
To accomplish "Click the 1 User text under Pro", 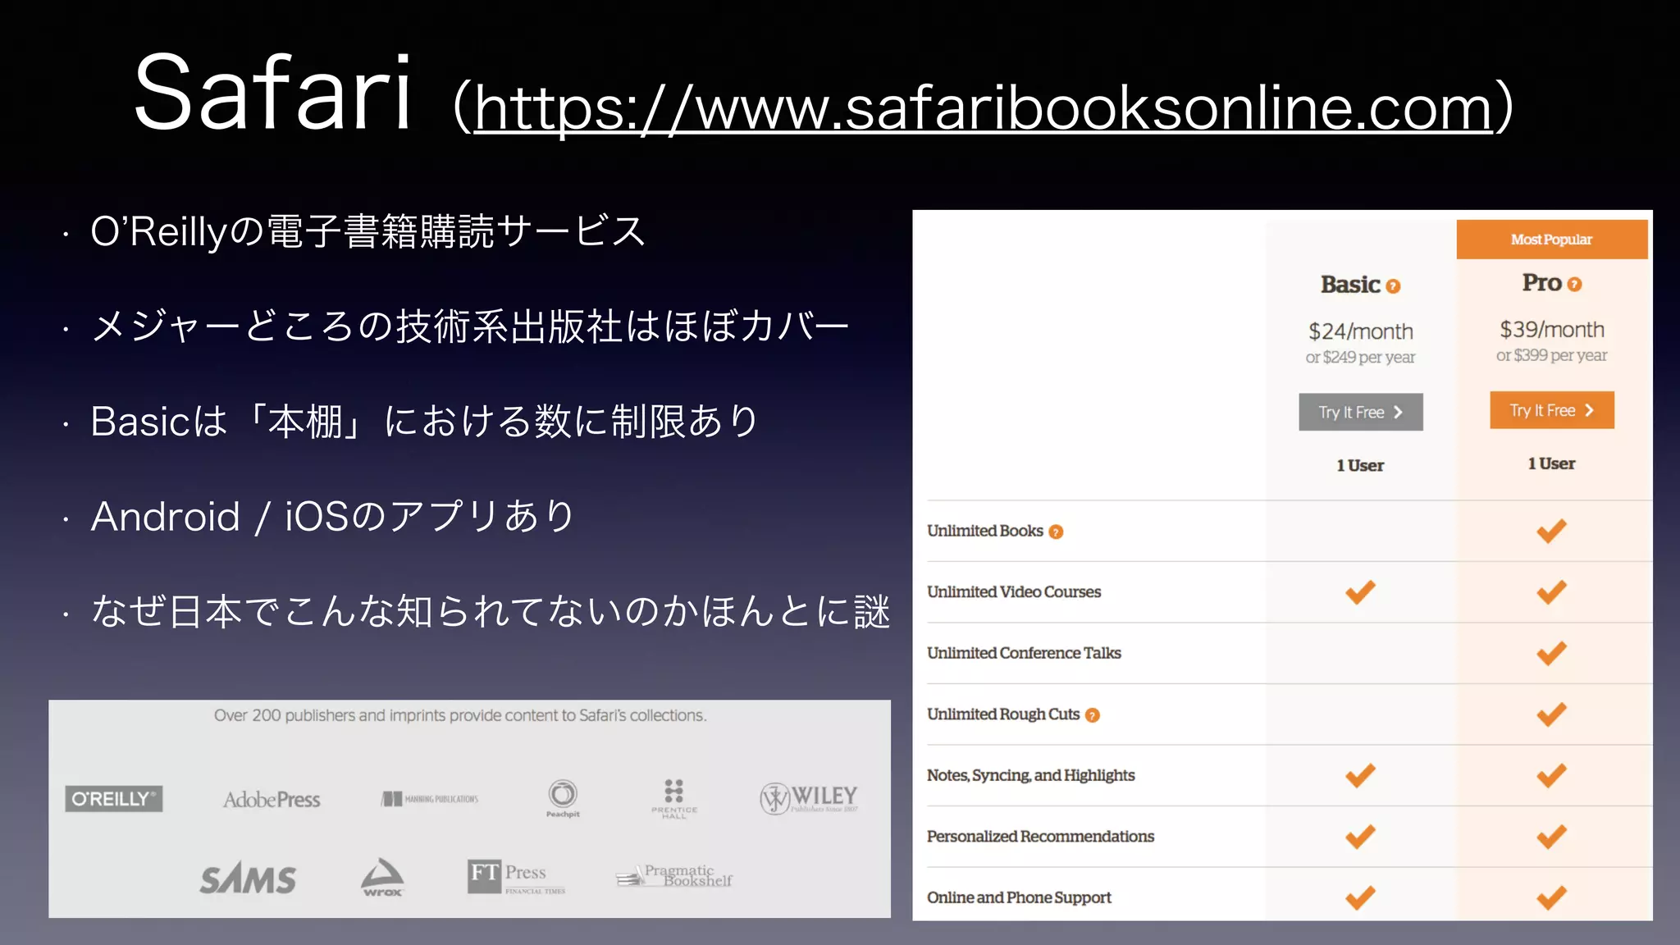I will tap(1551, 464).
